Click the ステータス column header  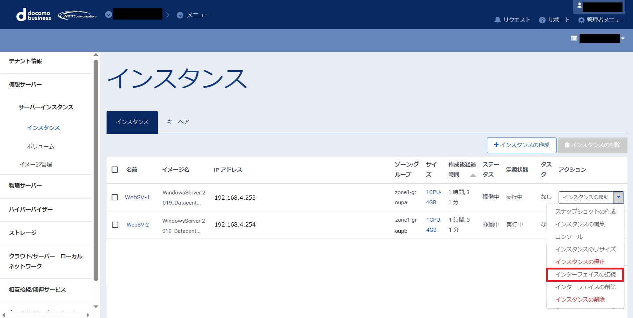pos(491,170)
